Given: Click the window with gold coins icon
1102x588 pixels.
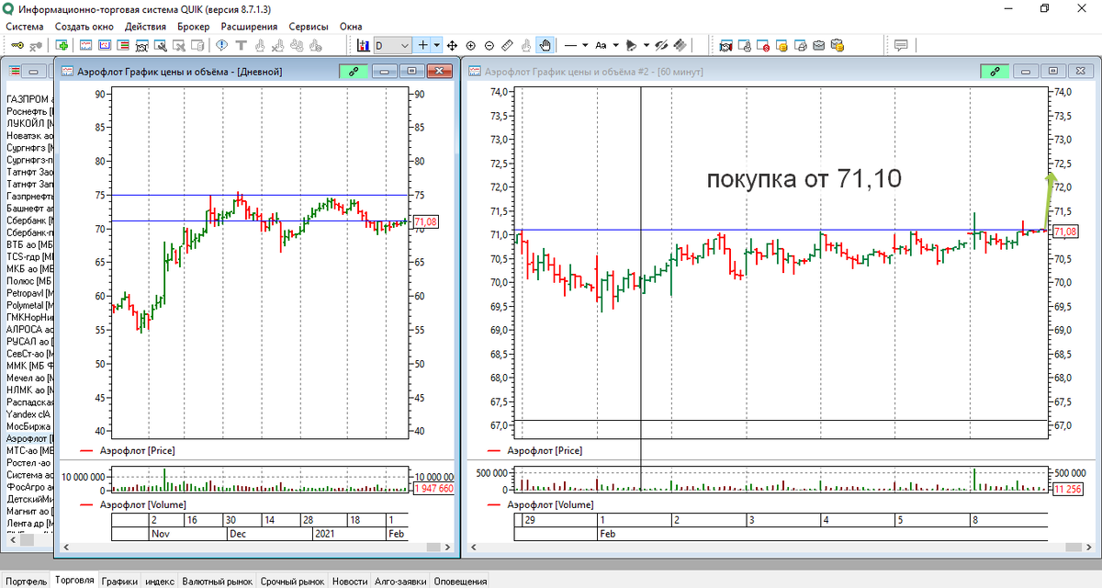Looking at the screenshot, I should click(x=782, y=45).
